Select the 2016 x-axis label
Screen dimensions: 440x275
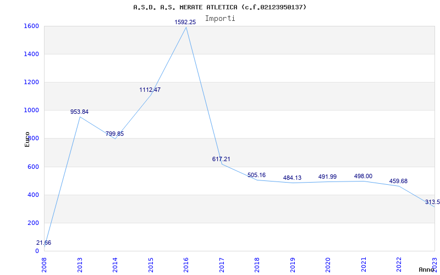click(x=186, y=265)
